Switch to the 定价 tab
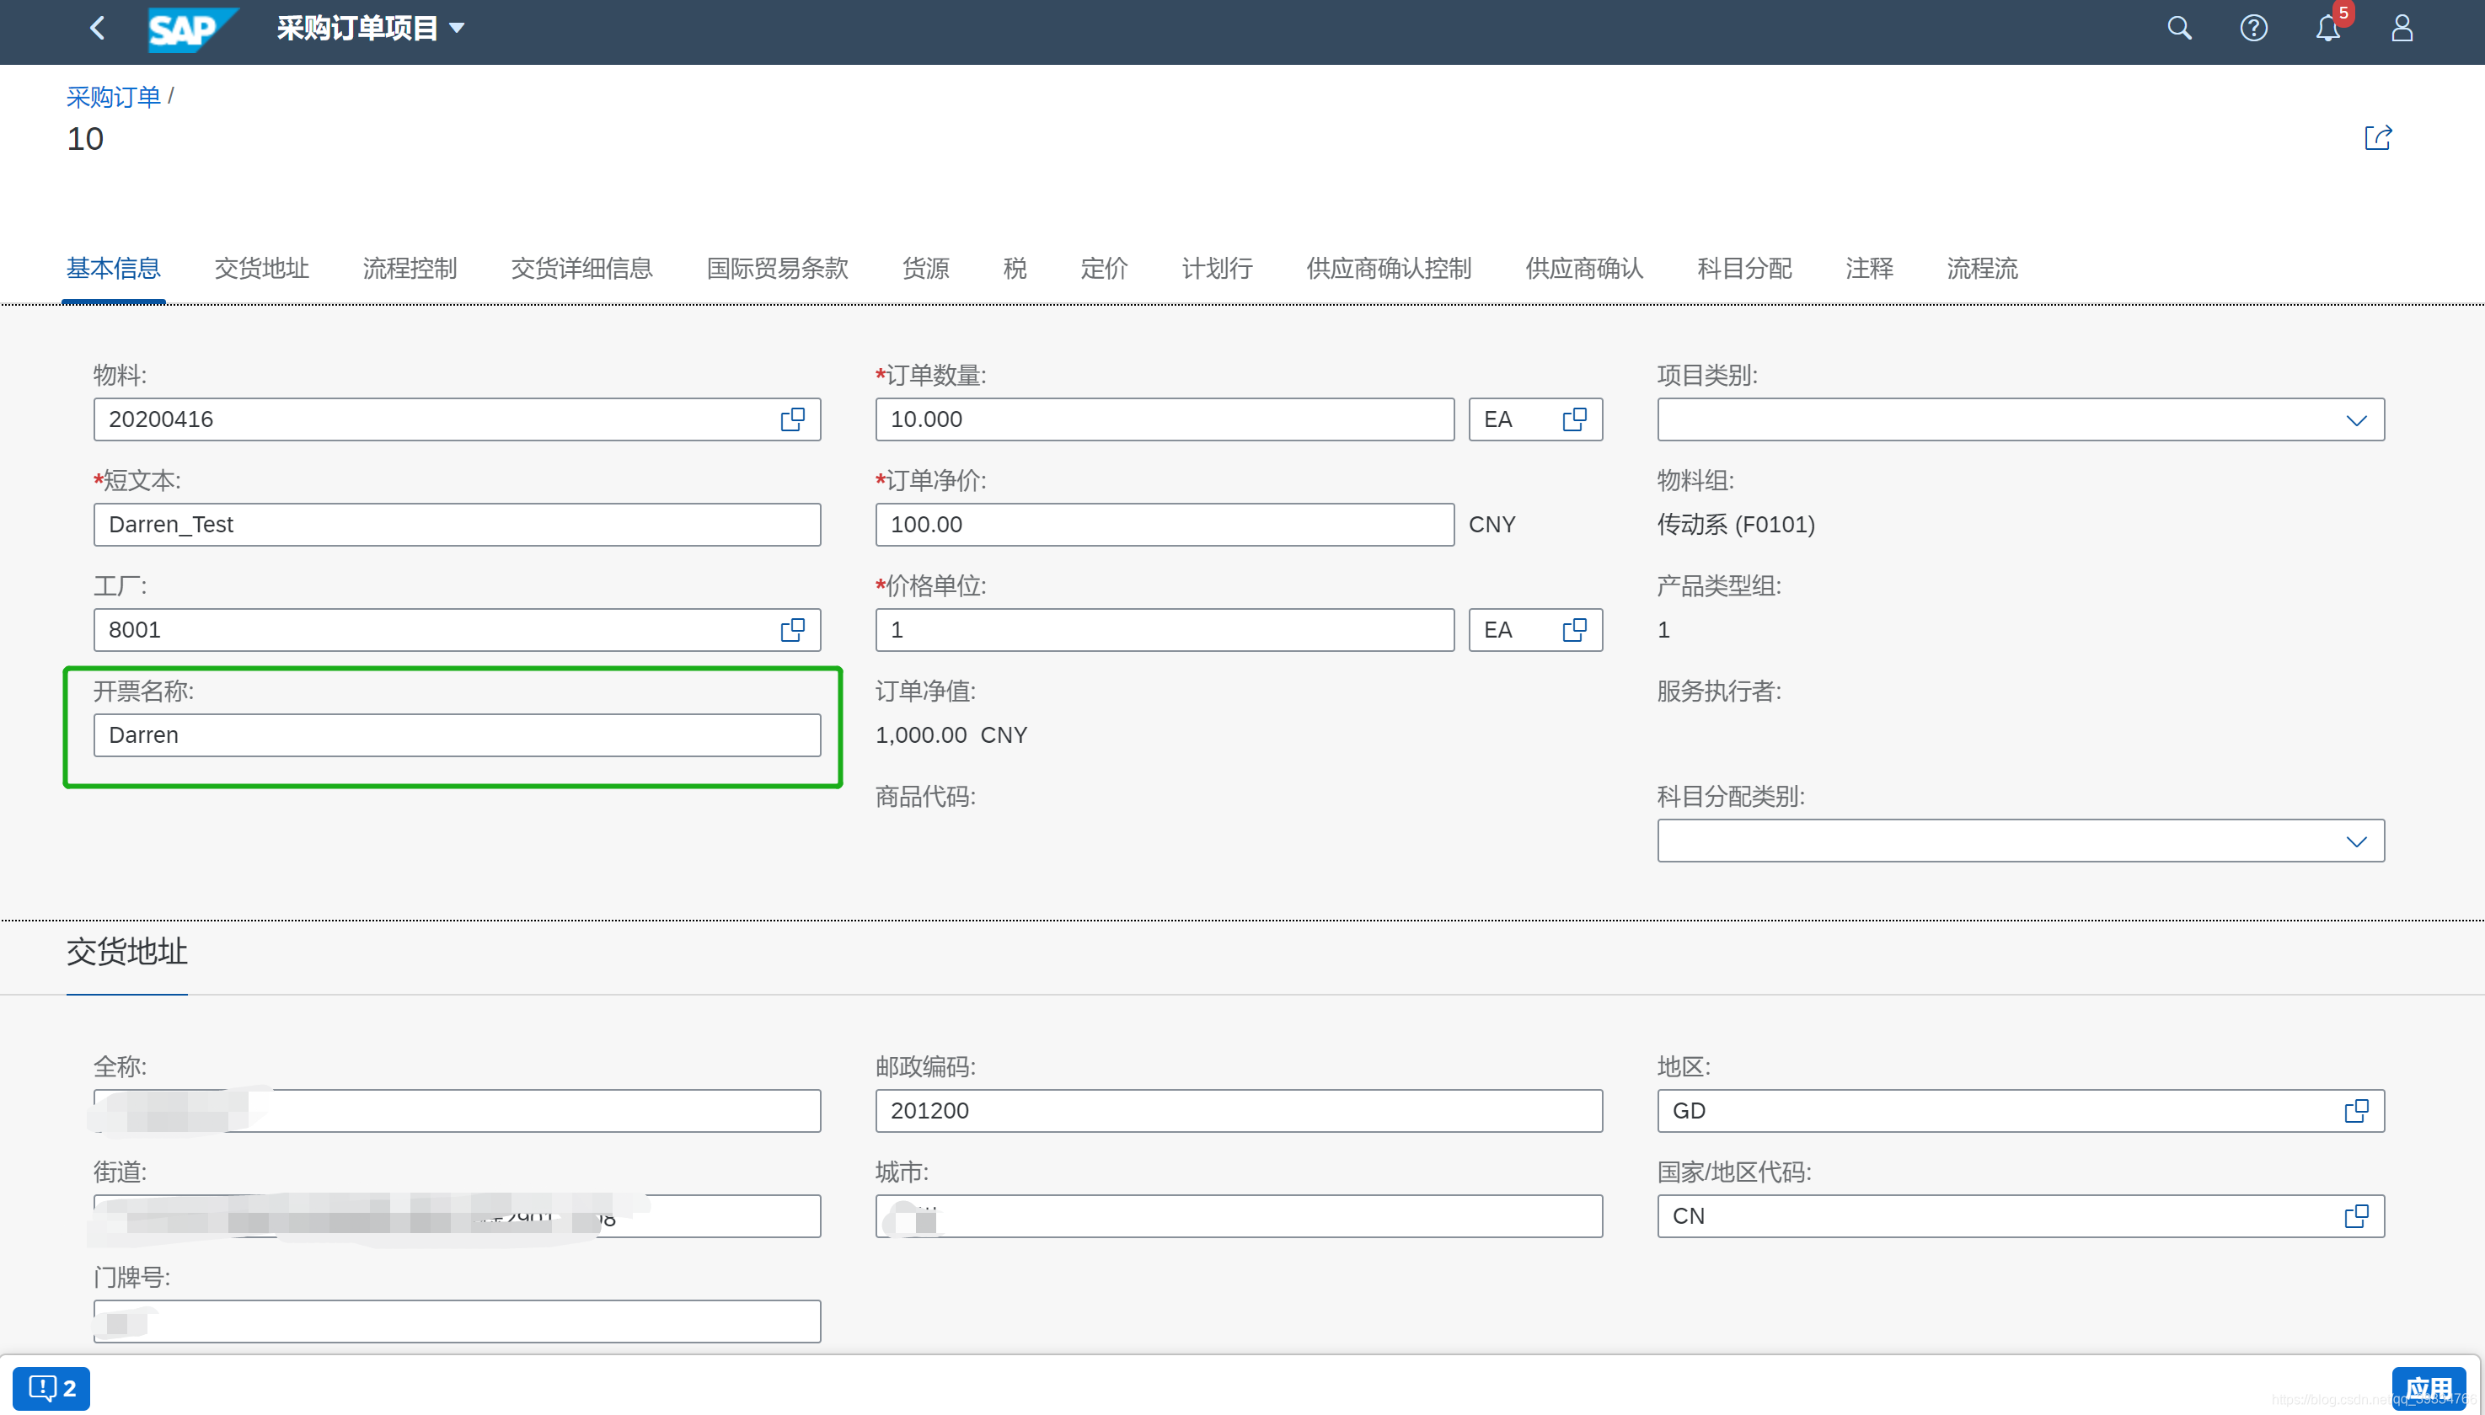 pyautogui.click(x=1105, y=268)
